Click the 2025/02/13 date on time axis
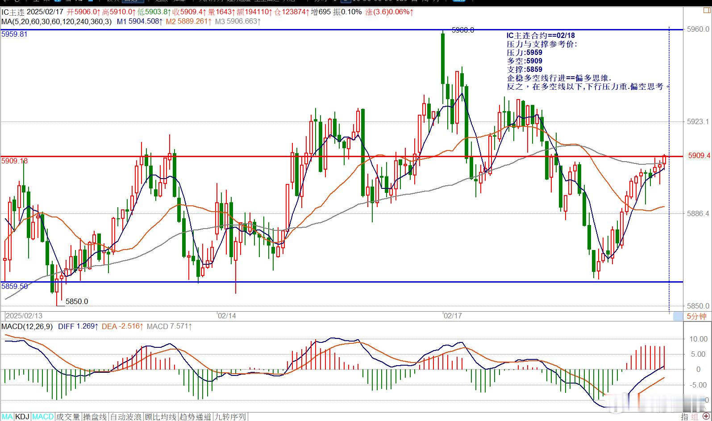The width and height of the screenshot is (712, 421). point(24,316)
